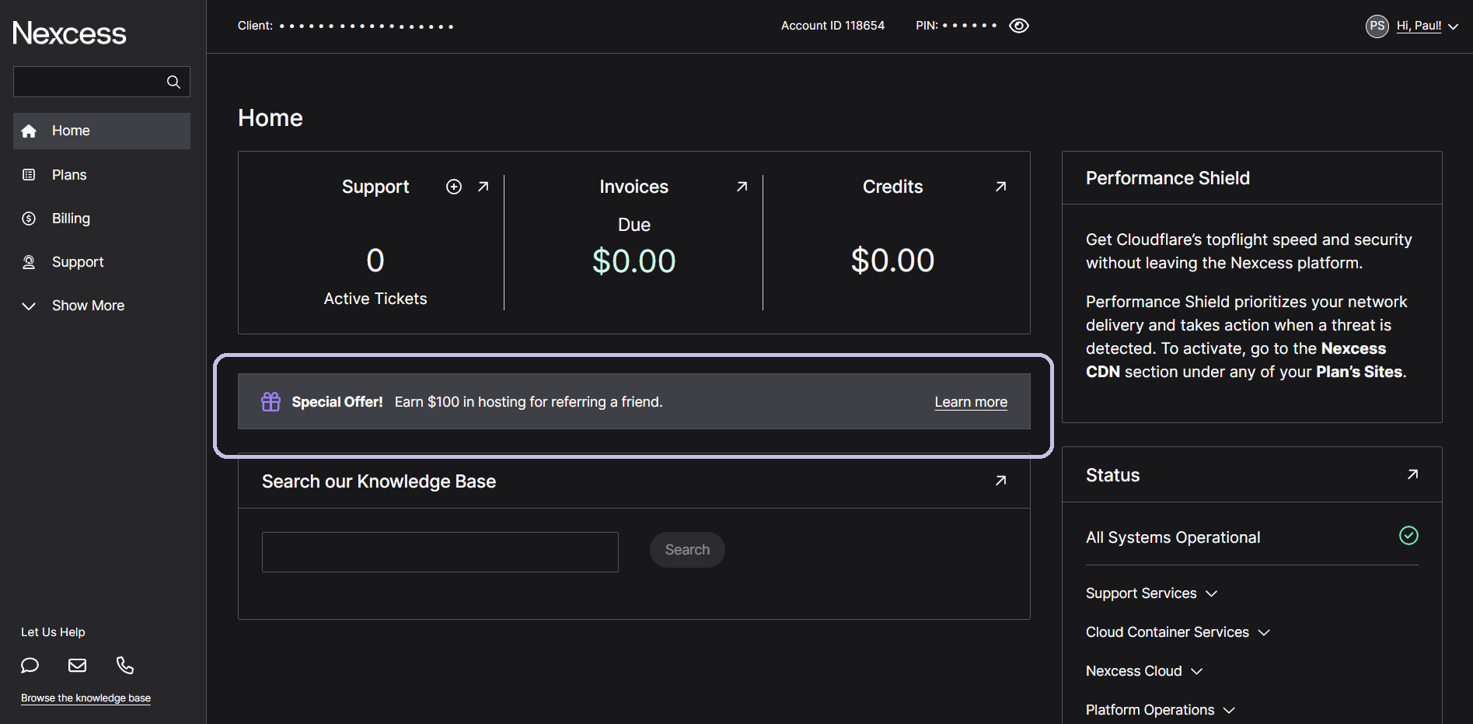1473x724 pixels.
Task: Select the Home icon in the sidebar
Action: tap(30, 131)
